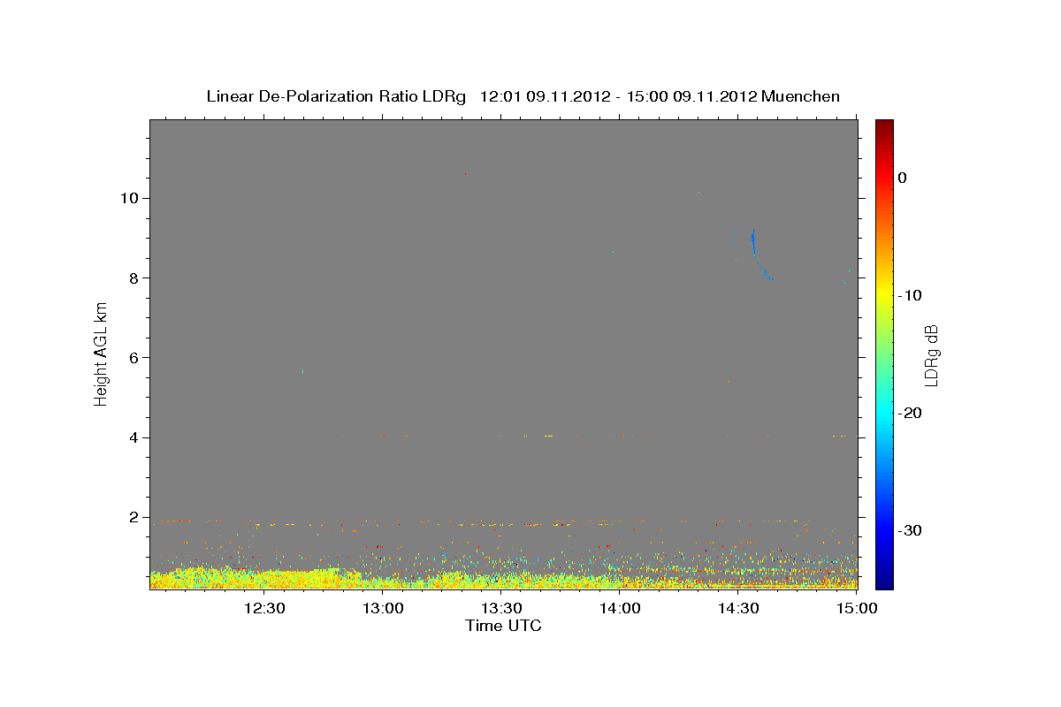The height and width of the screenshot is (707, 1061).
Task: Click the plot title text
Action: coord(523,96)
